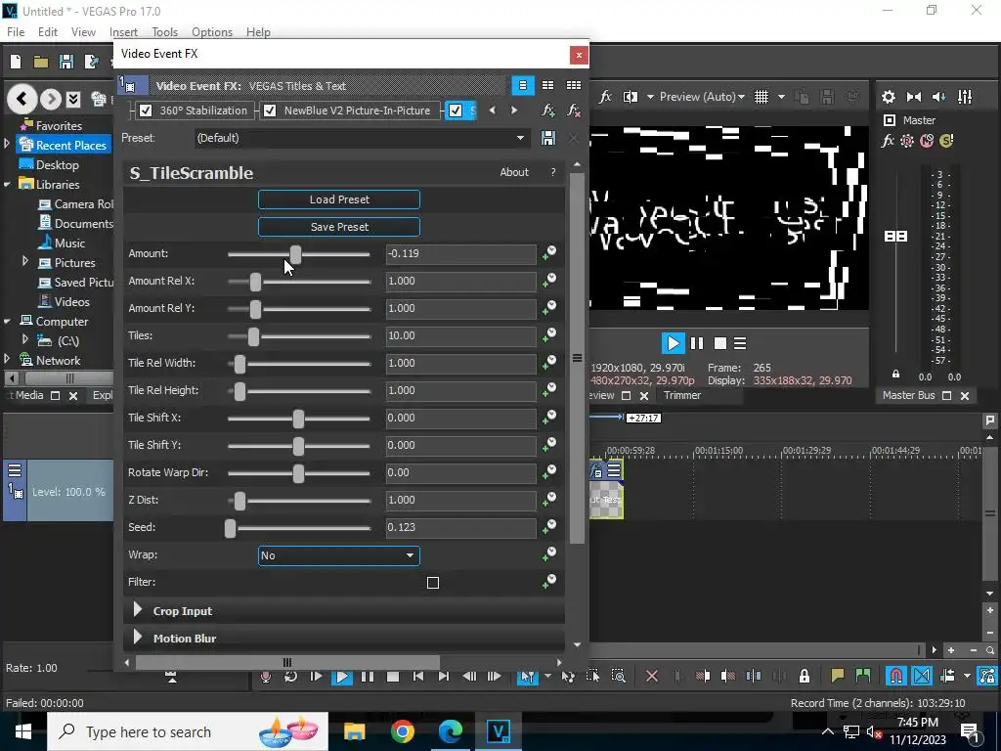
Task: Click the Record microphone icon in transport
Action: [266, 677]
